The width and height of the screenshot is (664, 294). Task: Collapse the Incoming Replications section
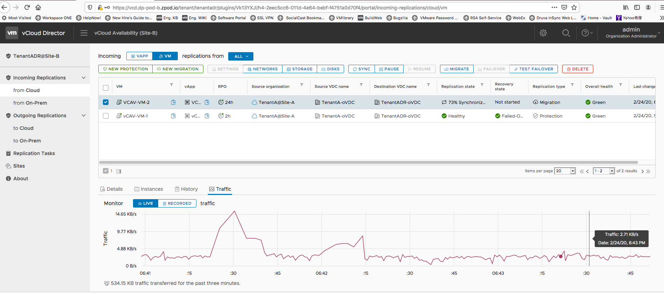coord(84,78)
